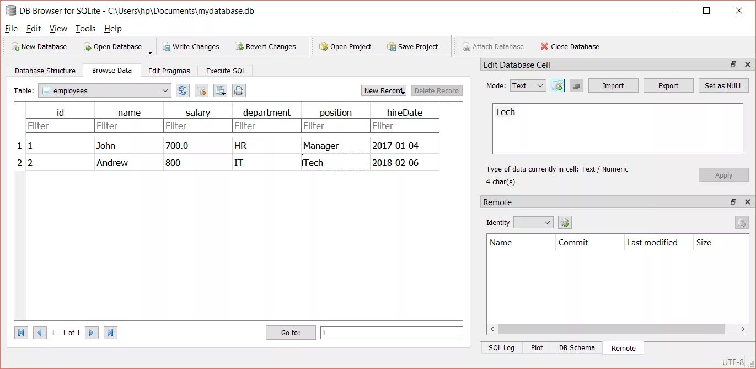Click the filter field under hireDate column
Screen dimensions: 756x369
click(x=405, y=126)
